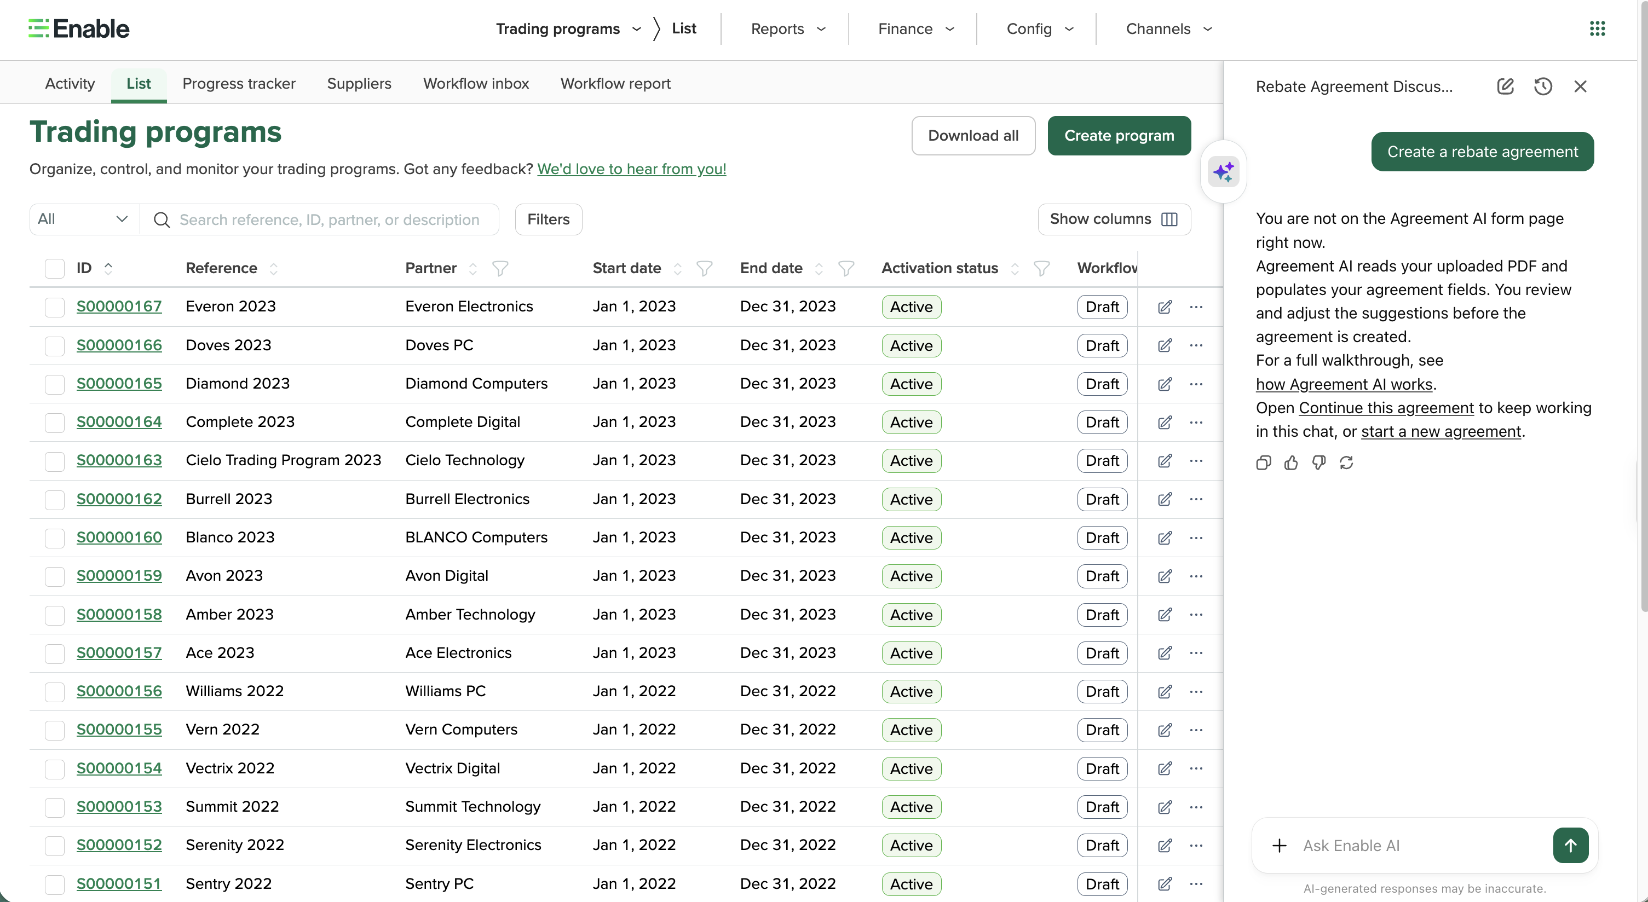
Task: Filter the Start date column
Action: pos(704,268)
